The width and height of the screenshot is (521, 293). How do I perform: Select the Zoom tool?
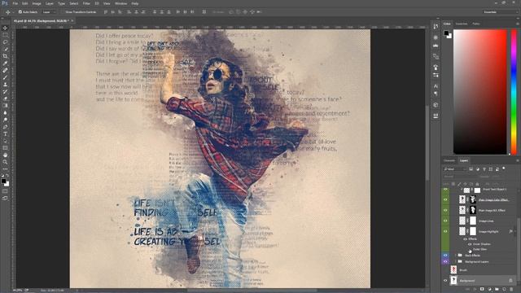5,162
